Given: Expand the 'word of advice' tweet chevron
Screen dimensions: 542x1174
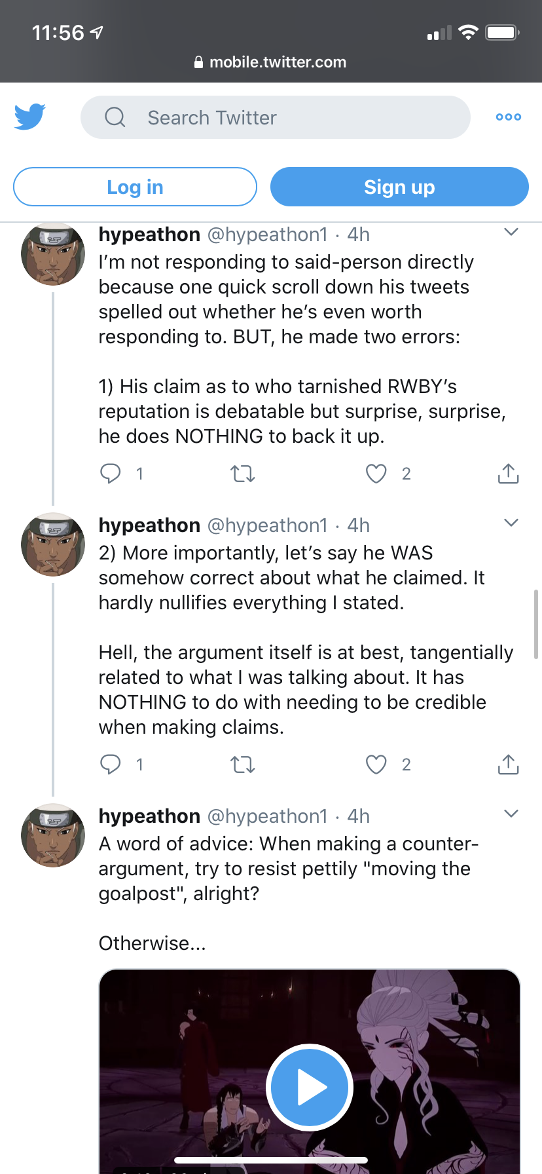Looking at the screenshot, I should [x=511, y=814].
